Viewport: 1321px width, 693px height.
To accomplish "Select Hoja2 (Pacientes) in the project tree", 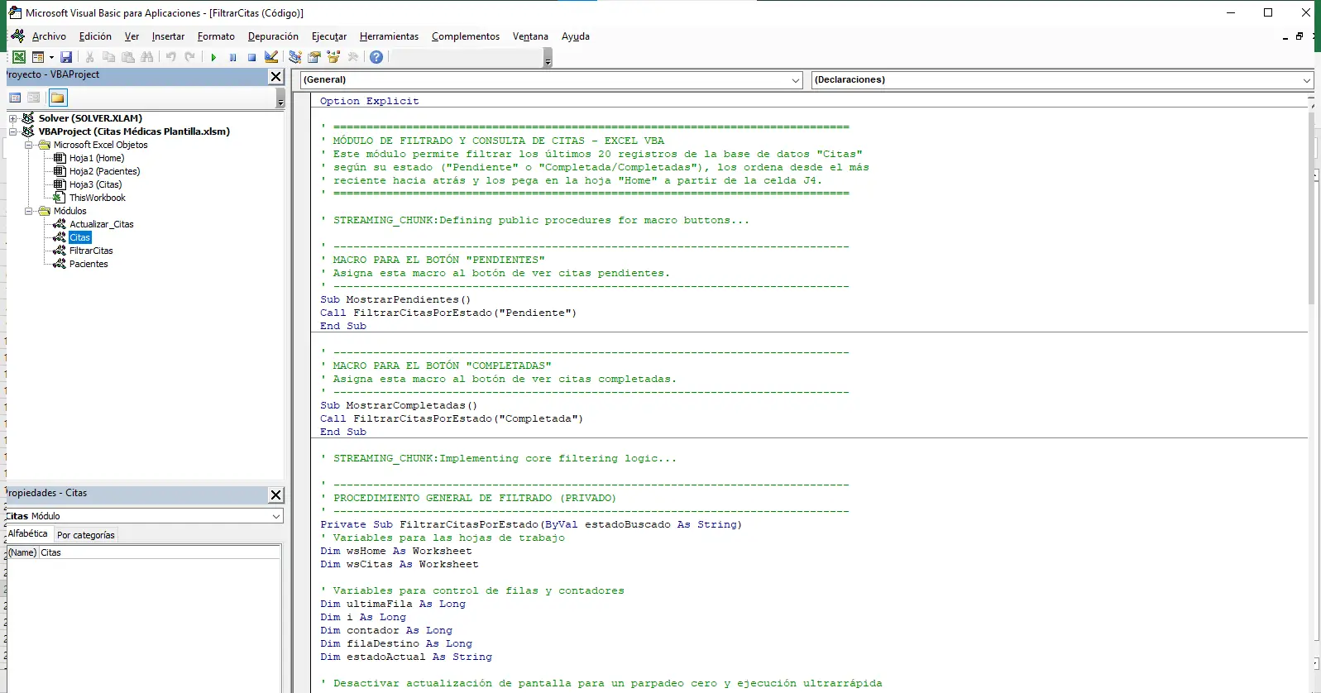I will click(x=104, y=171).
